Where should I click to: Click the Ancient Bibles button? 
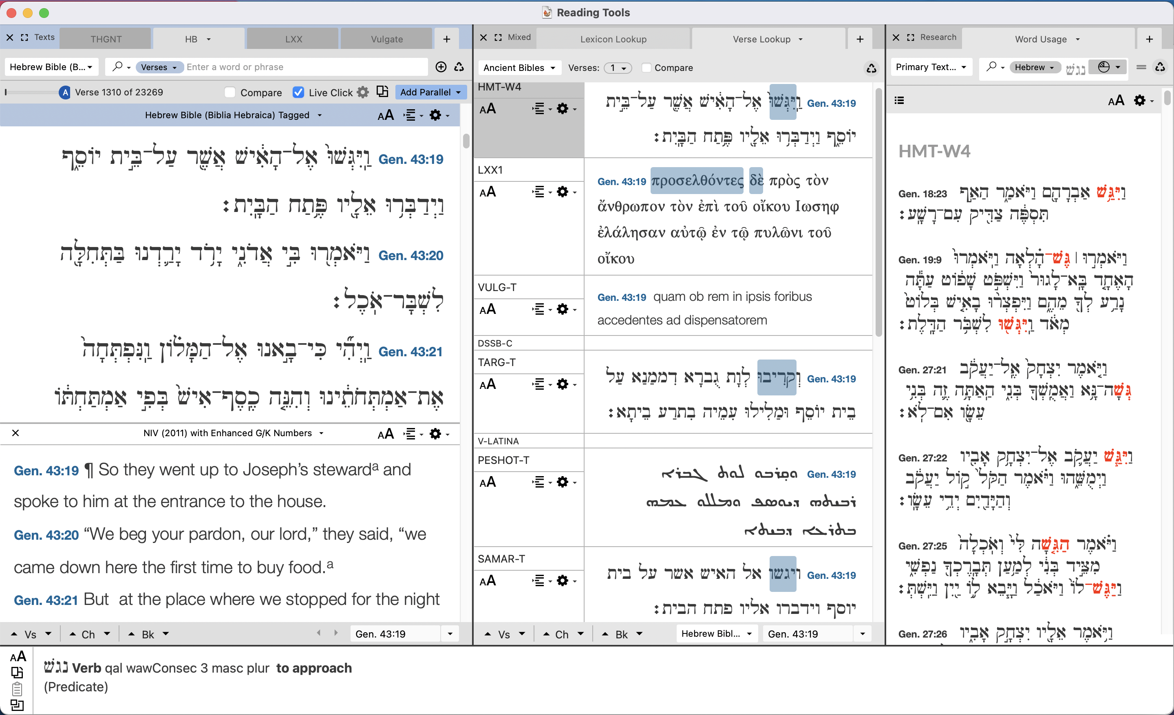pyautogui.click(x=519, y=68)
